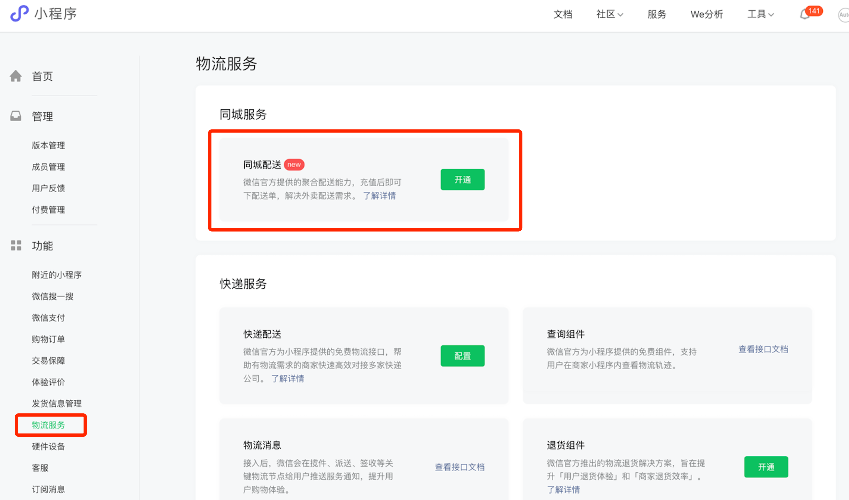Open the 服务 top menu item
This screenshot has height=500, width=849.
click(657, 14)
